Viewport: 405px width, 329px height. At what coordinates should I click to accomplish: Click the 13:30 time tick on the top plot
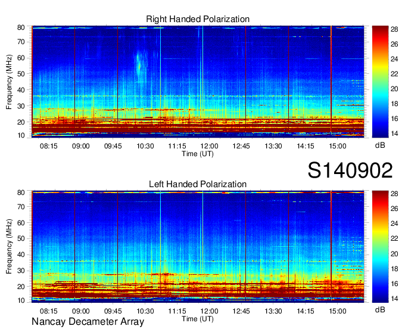273,146
